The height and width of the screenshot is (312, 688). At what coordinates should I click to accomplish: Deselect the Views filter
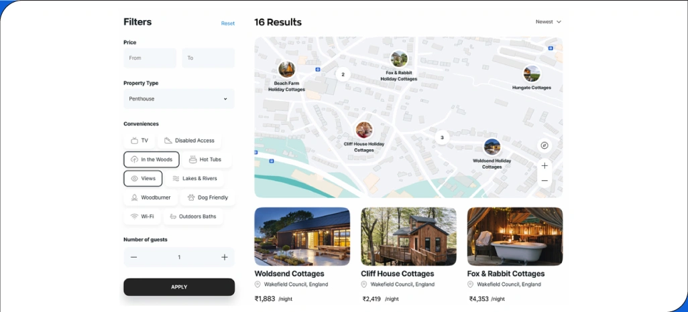coord(143,178)
